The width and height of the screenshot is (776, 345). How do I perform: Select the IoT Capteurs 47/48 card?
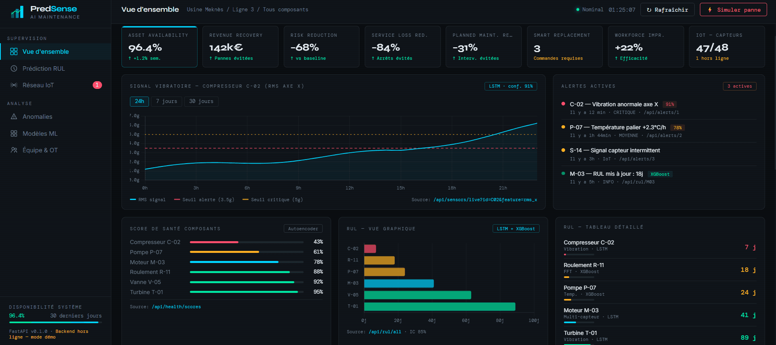pos(727,46)
